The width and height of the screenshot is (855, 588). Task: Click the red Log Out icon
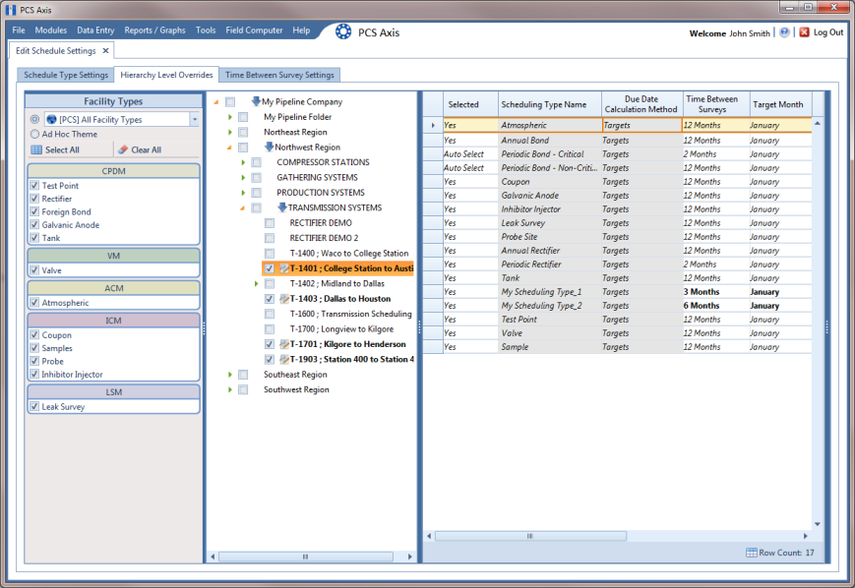[804, 32]
